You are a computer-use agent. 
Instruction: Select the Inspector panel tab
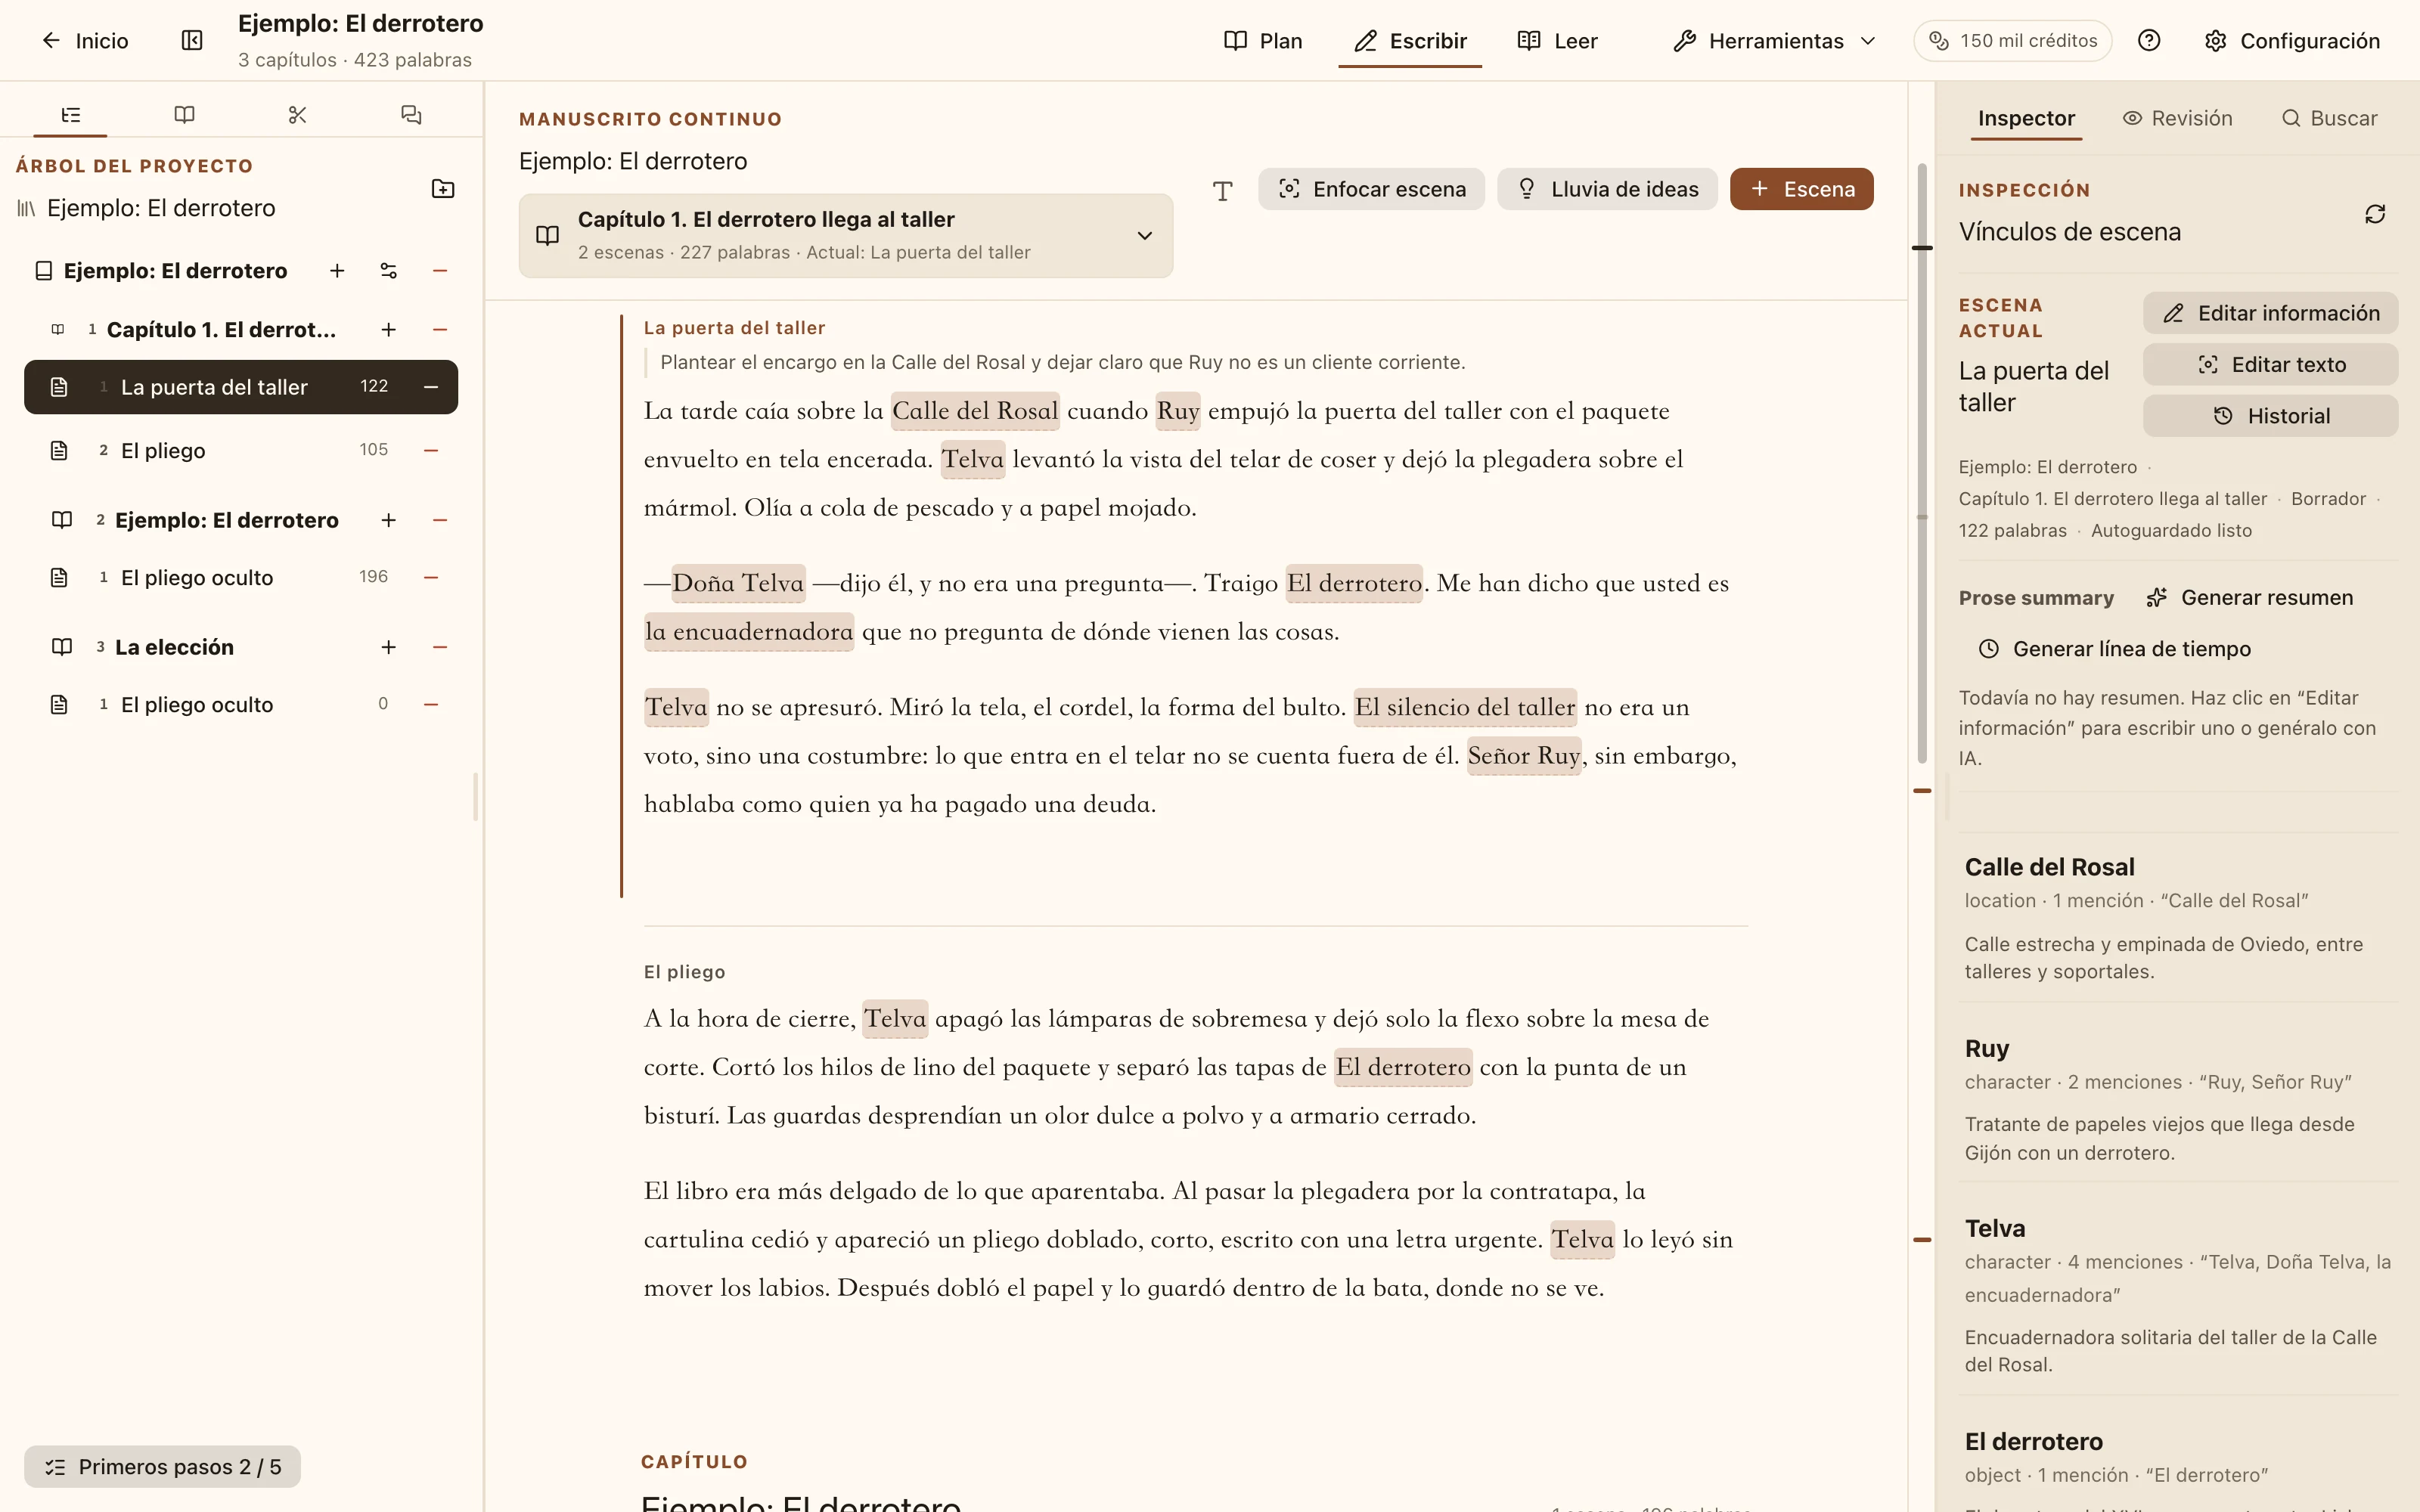pos(2026,118)
